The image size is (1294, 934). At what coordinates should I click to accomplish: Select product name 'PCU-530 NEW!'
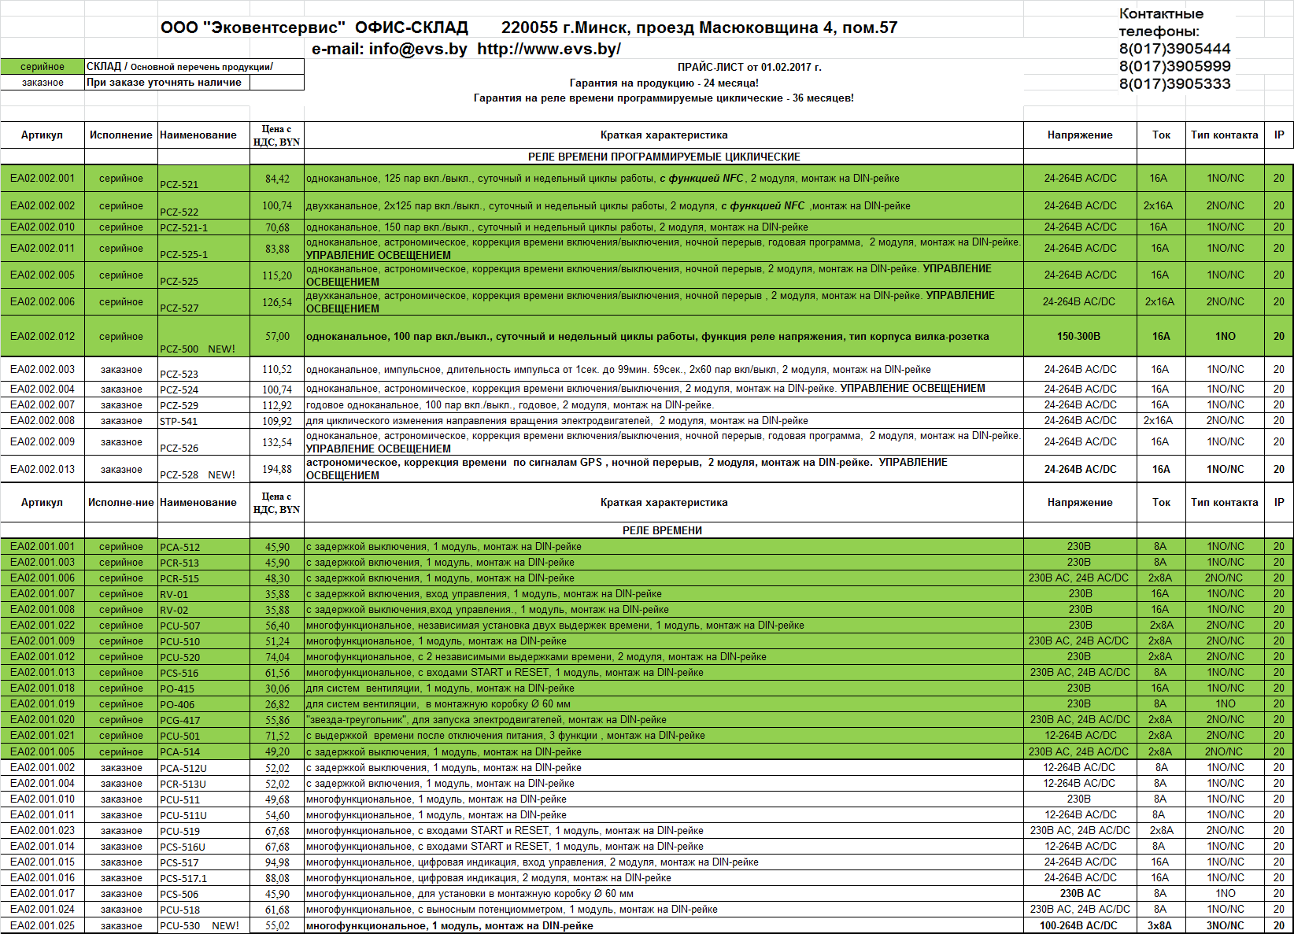point(199,925)
